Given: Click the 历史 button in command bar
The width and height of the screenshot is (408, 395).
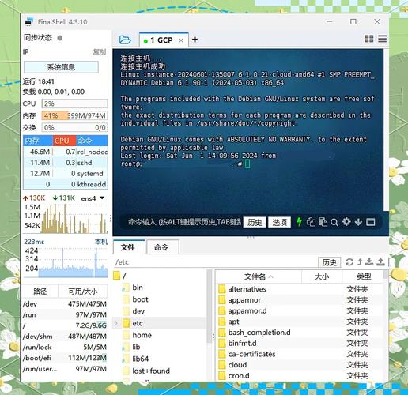Looking at the screenshot, I should click(x=255, y=222).
